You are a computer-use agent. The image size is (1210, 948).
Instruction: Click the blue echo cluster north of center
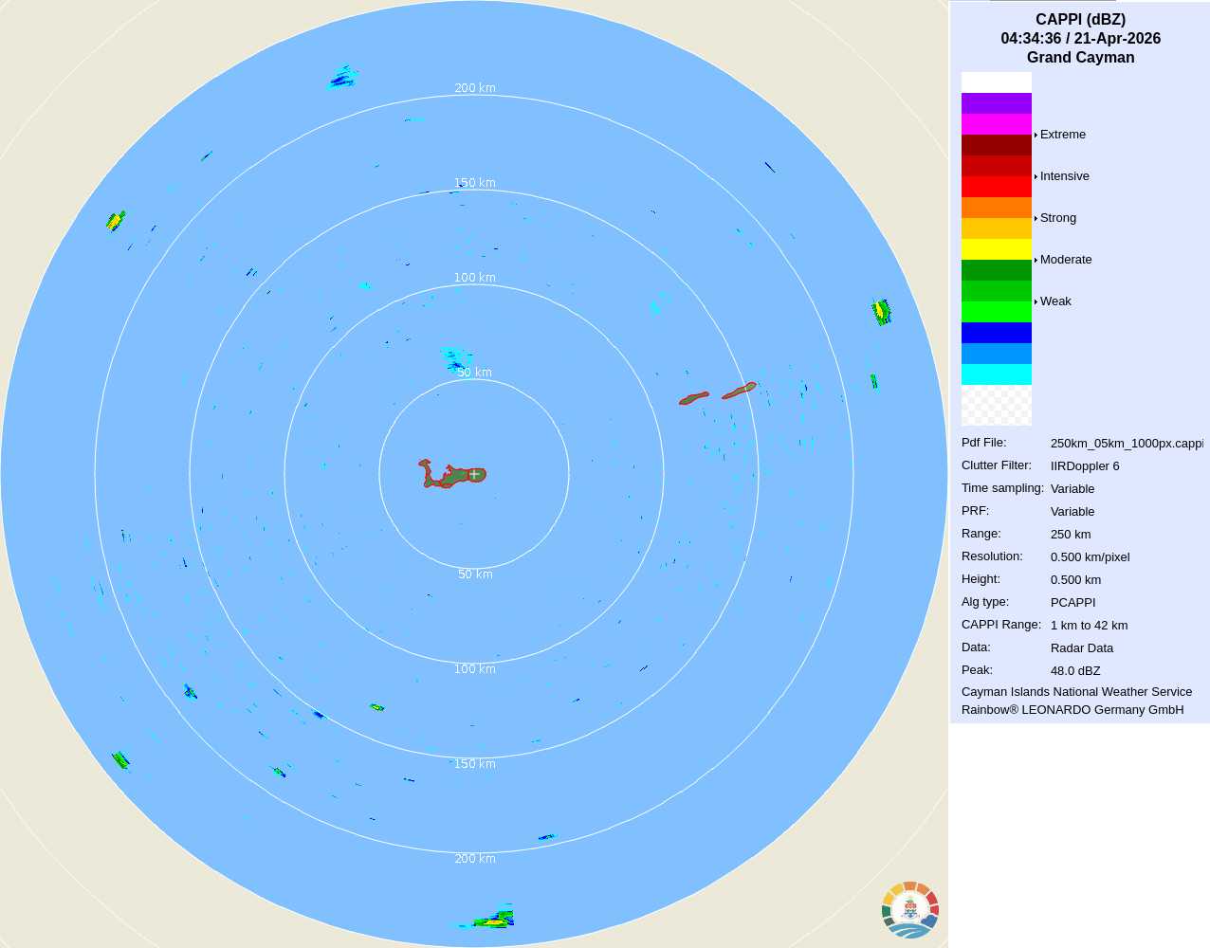tap(454, 358)
